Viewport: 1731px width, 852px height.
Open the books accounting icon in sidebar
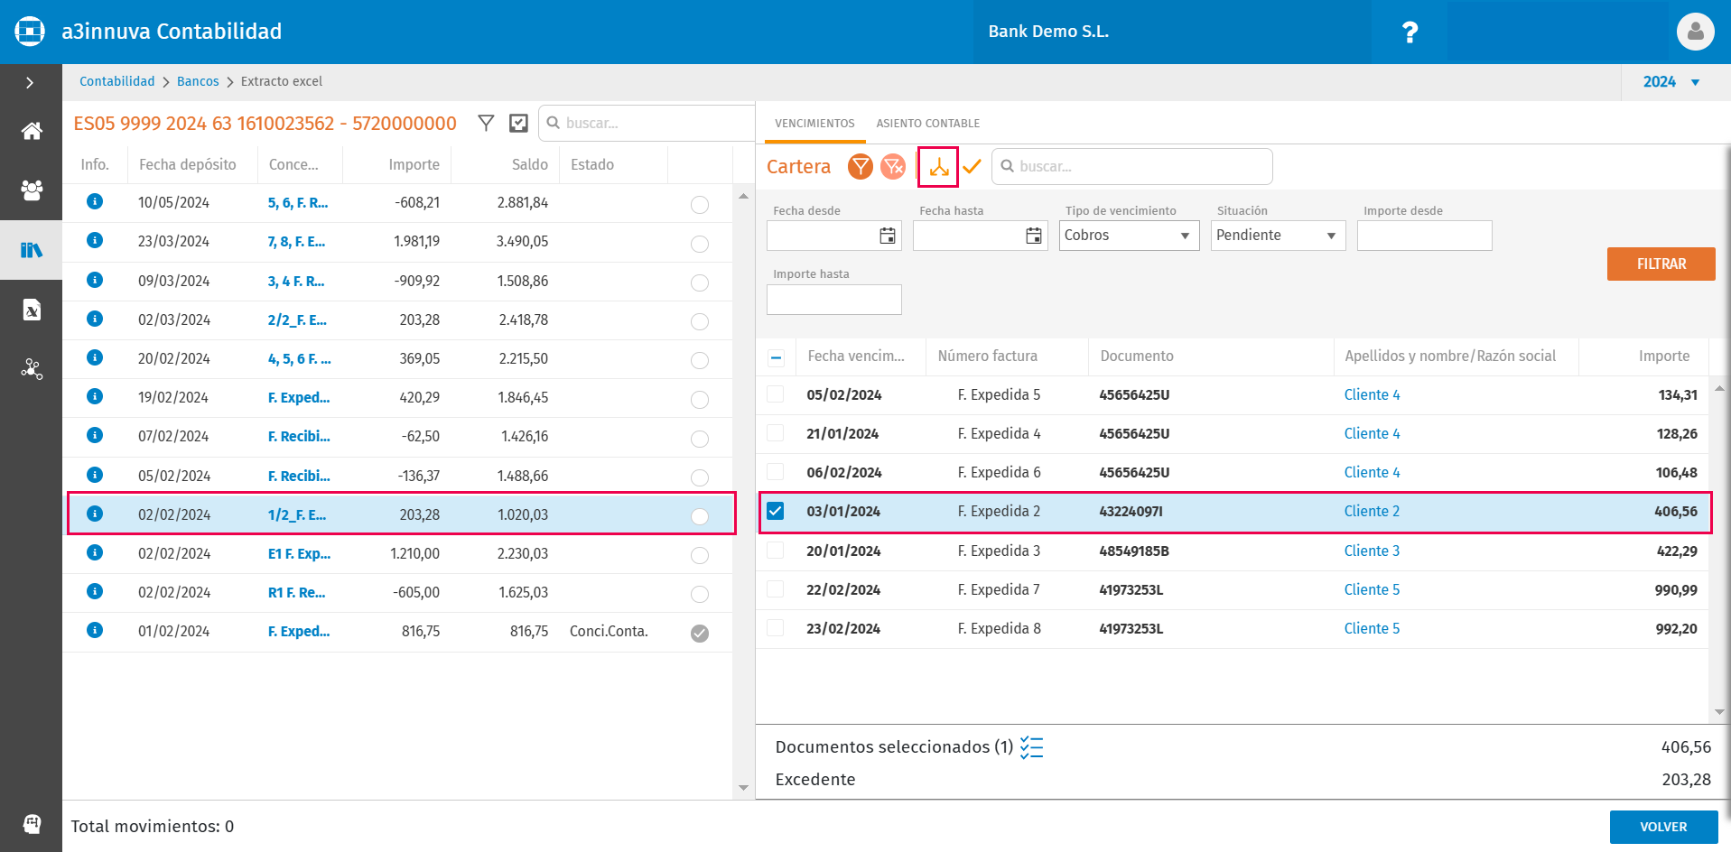pos(32,250)
